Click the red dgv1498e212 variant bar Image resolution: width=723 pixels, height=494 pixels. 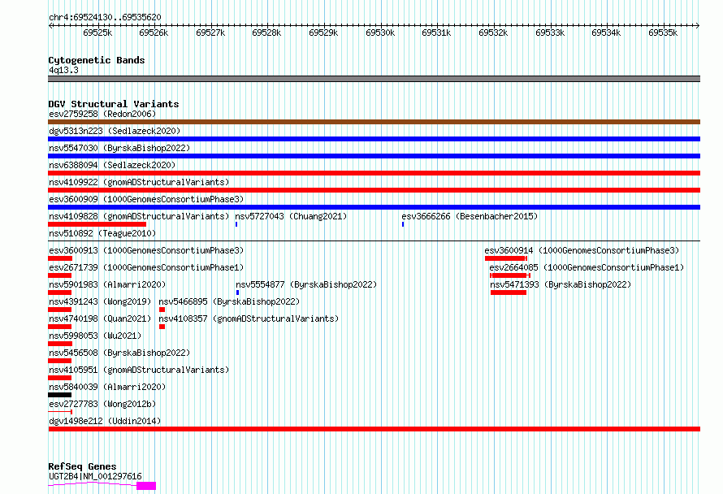[374, 429]
